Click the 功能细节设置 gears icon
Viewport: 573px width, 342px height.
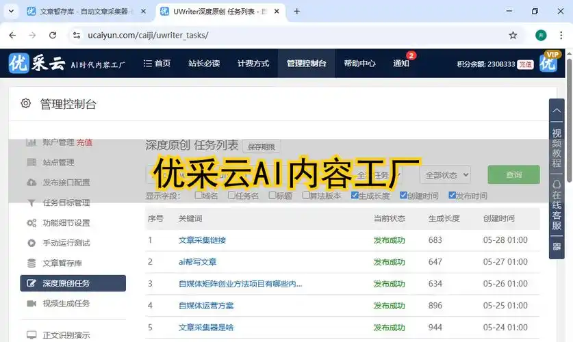pos(31,223)
